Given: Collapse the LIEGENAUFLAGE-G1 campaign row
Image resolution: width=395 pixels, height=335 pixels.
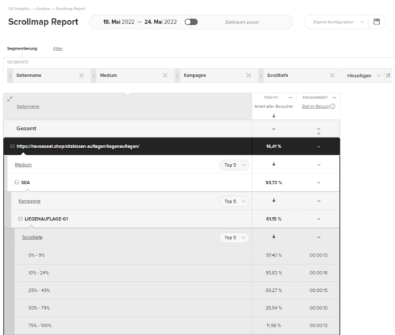Looking at the screenshot, I should pyautogui.click(x=20, y=219).
